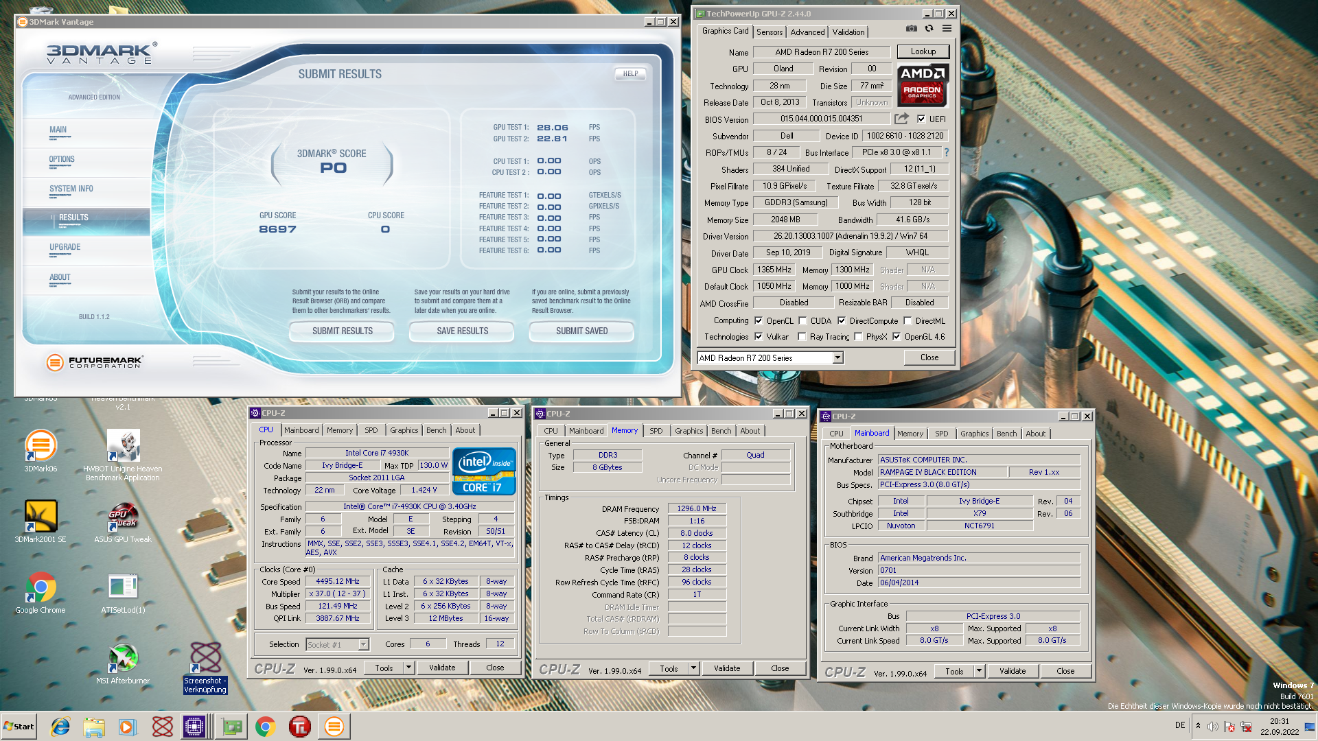
Task: Click the red TL icon in the taskbar
Action: point(300,727)
